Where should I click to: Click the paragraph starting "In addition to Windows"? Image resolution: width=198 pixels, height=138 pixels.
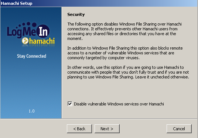pos(125,53)
